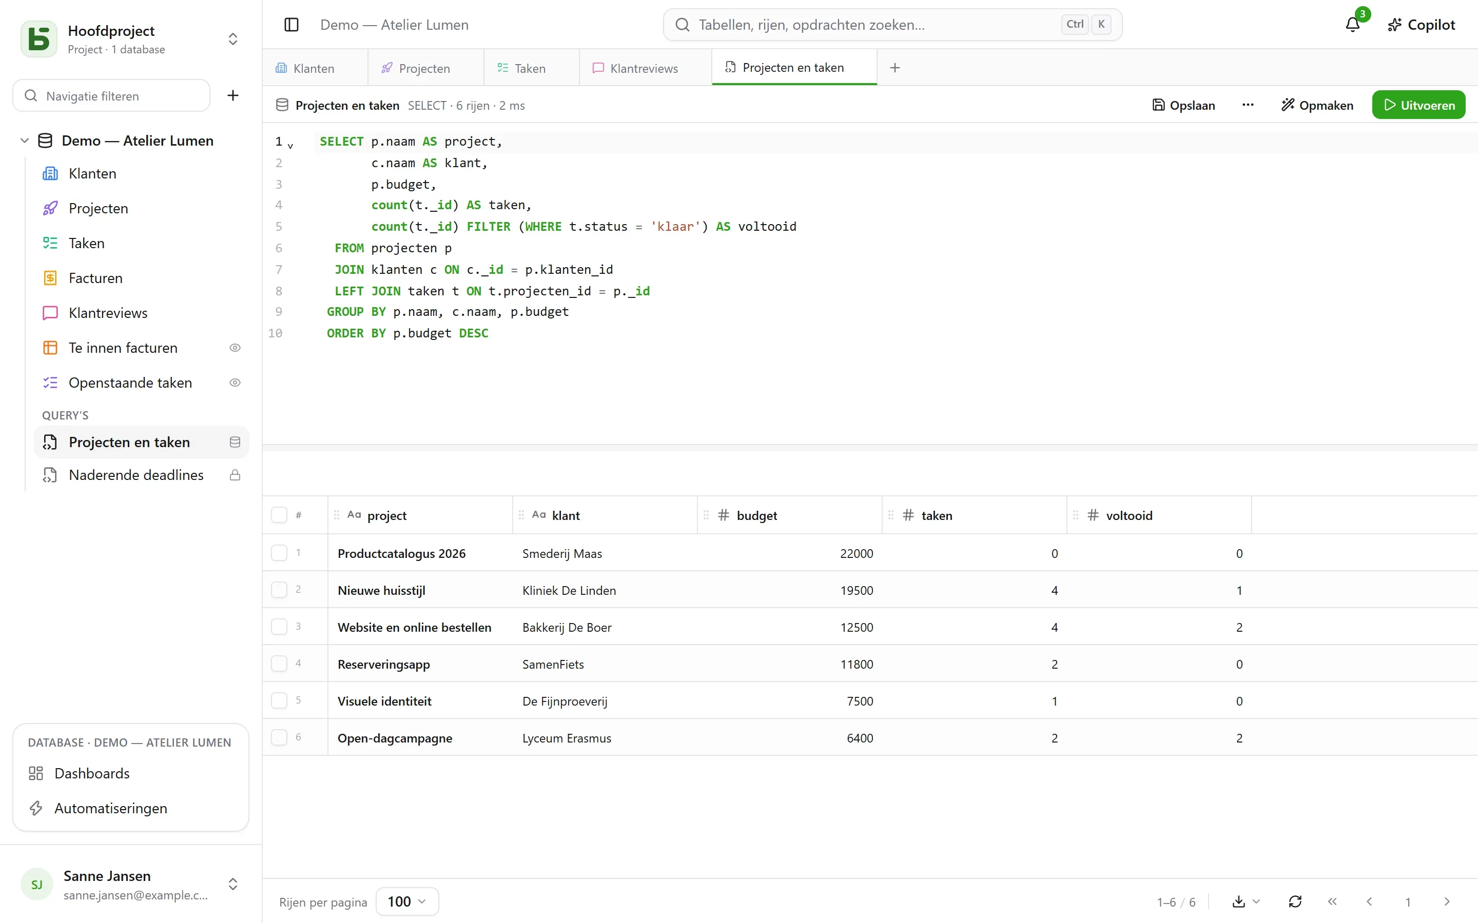Viewport: 1478px width, 923px height.
Task: Open Facturen table in sidebar
Action: 142,278
